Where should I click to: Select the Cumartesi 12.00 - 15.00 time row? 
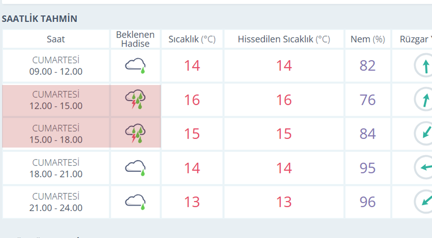tap(56, 100)
